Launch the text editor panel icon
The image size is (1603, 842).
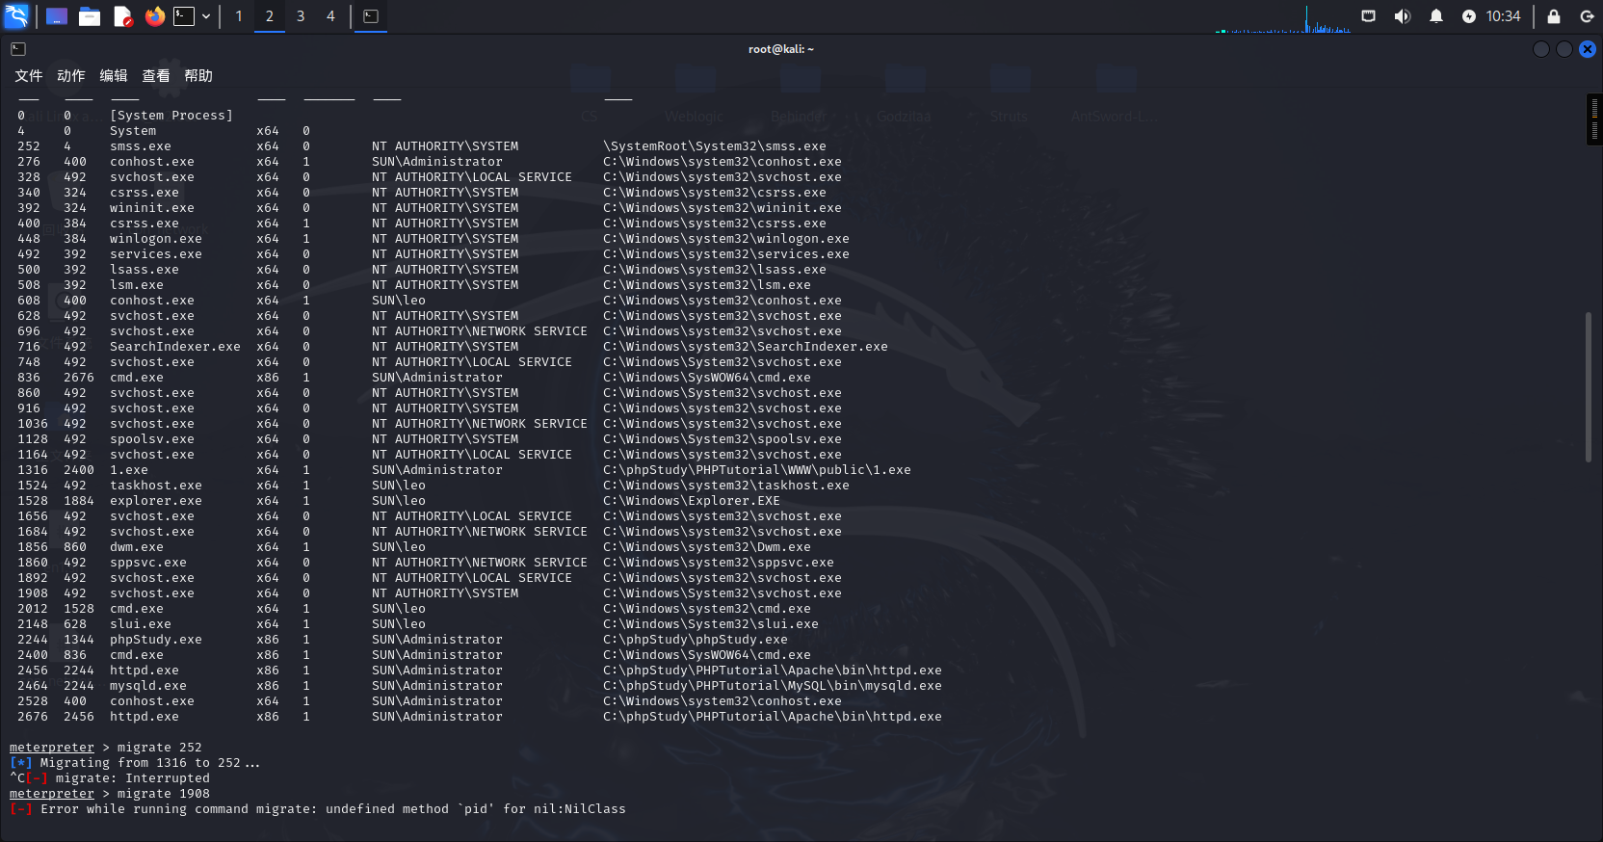pyautogui.click(x=122, y=16)
